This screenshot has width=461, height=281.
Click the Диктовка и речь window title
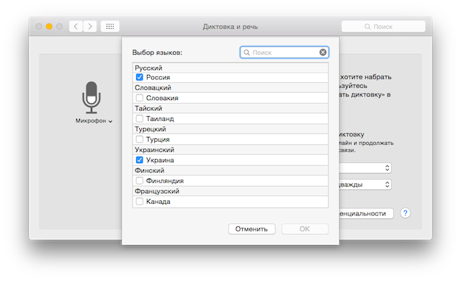pyautogui.click(x=230, y=27)
